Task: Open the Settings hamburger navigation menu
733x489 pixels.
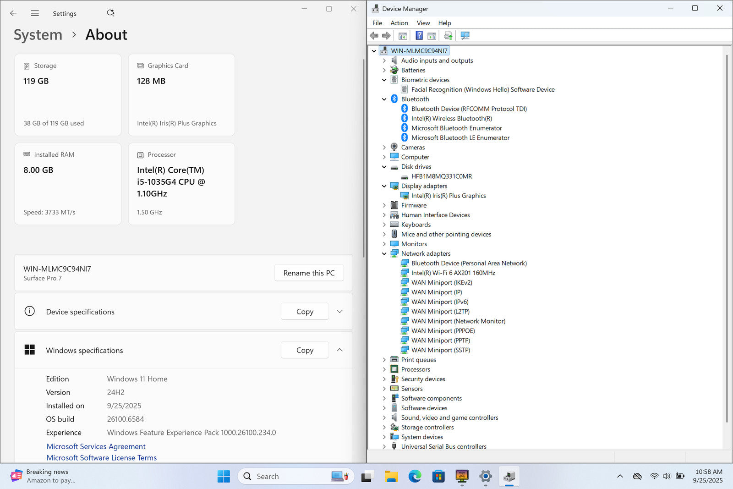Action: [35, 13]
